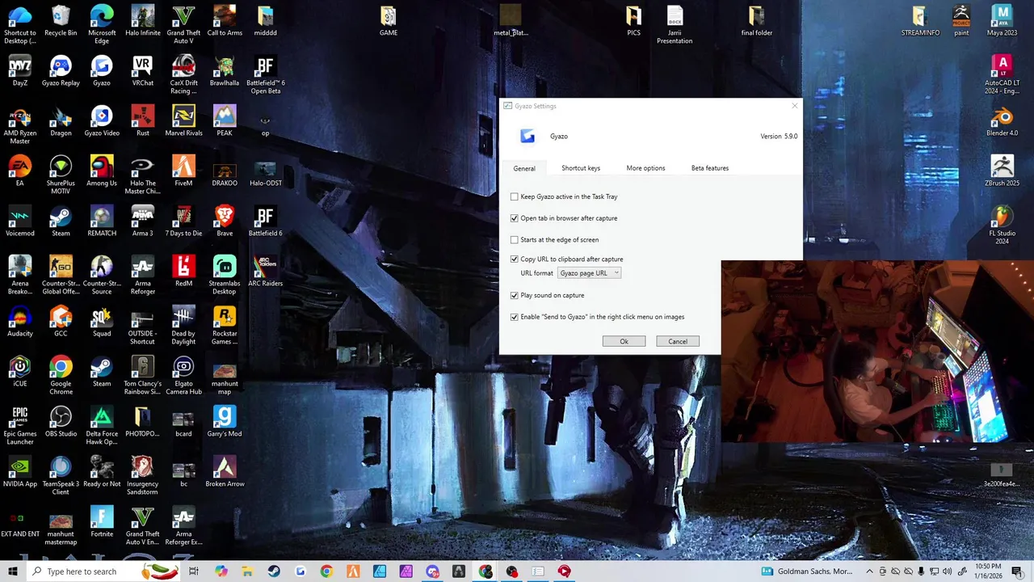Select the Streamlabs Desktop icon
Viewport: 1034px width, 582px height.
point(225,276)
